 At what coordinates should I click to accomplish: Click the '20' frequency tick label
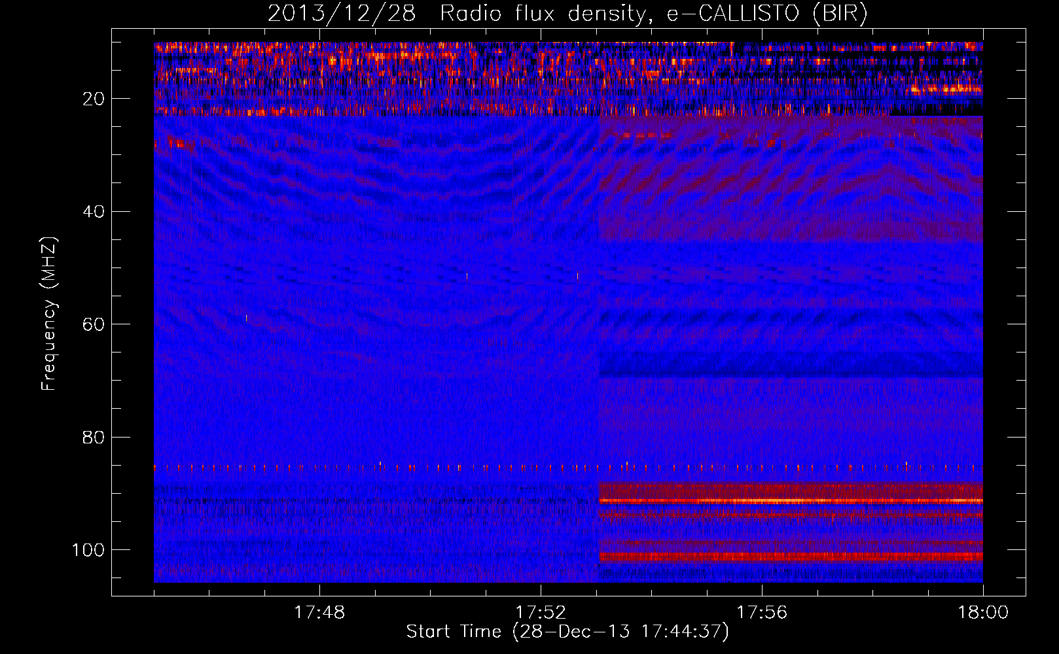94,99
